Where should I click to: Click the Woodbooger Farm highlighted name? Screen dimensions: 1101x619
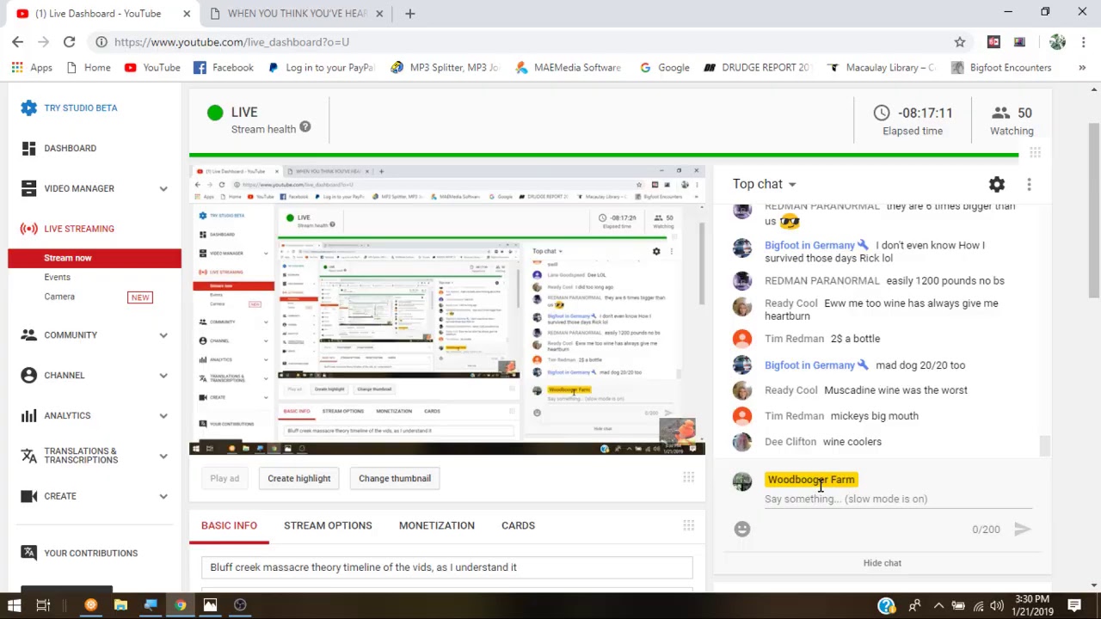[811, 480]
